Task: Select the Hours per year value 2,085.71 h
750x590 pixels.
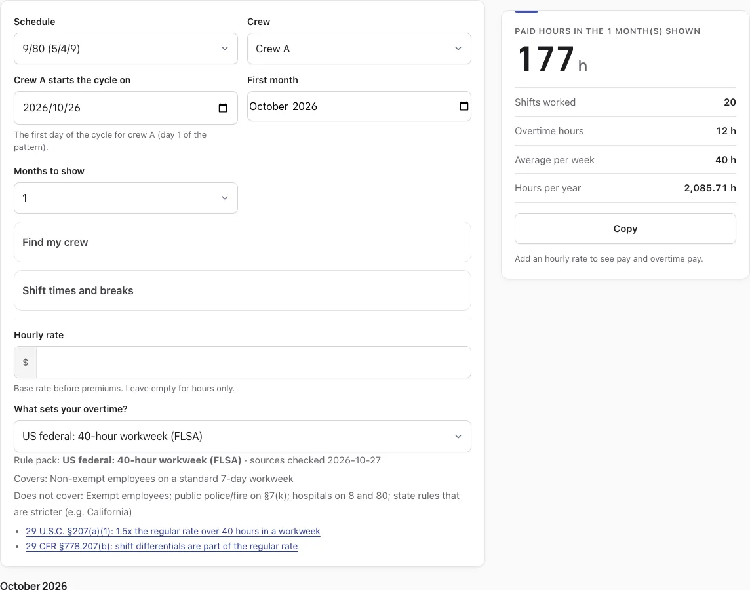Action: click(x=710, y=188)
